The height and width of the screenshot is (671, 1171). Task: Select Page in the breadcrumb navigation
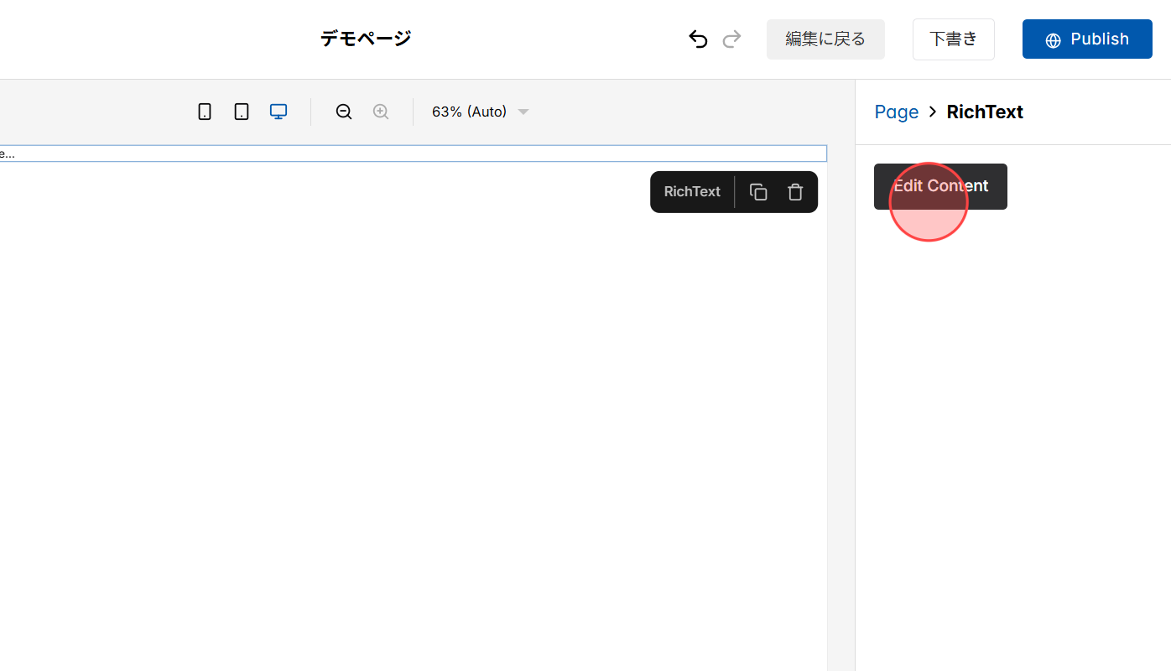tap(896, 111)
